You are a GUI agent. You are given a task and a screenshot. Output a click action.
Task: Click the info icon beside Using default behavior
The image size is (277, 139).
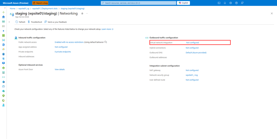click(x=105, y=42)
